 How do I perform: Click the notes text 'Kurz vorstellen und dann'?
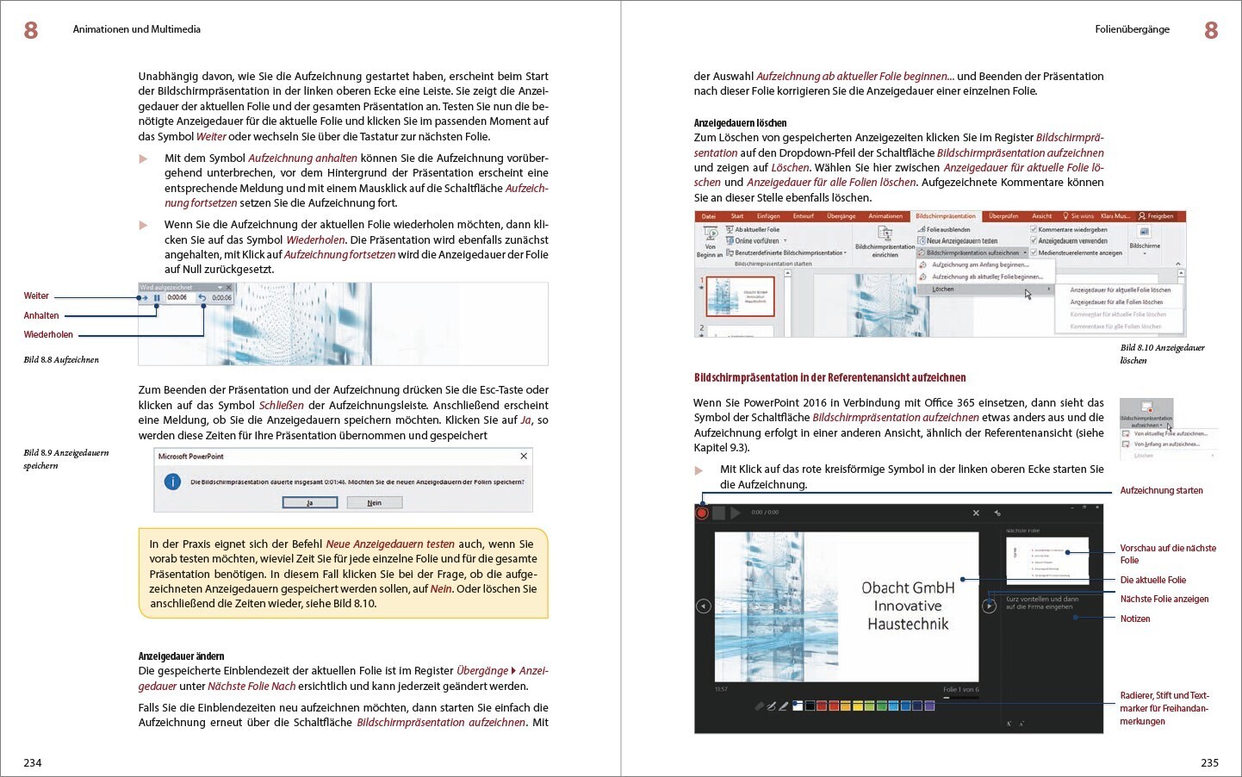pos(1042,599)
